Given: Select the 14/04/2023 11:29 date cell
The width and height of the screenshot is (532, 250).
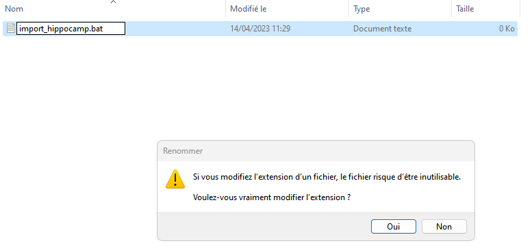Looking at the screenshot, I should (260, 29).
